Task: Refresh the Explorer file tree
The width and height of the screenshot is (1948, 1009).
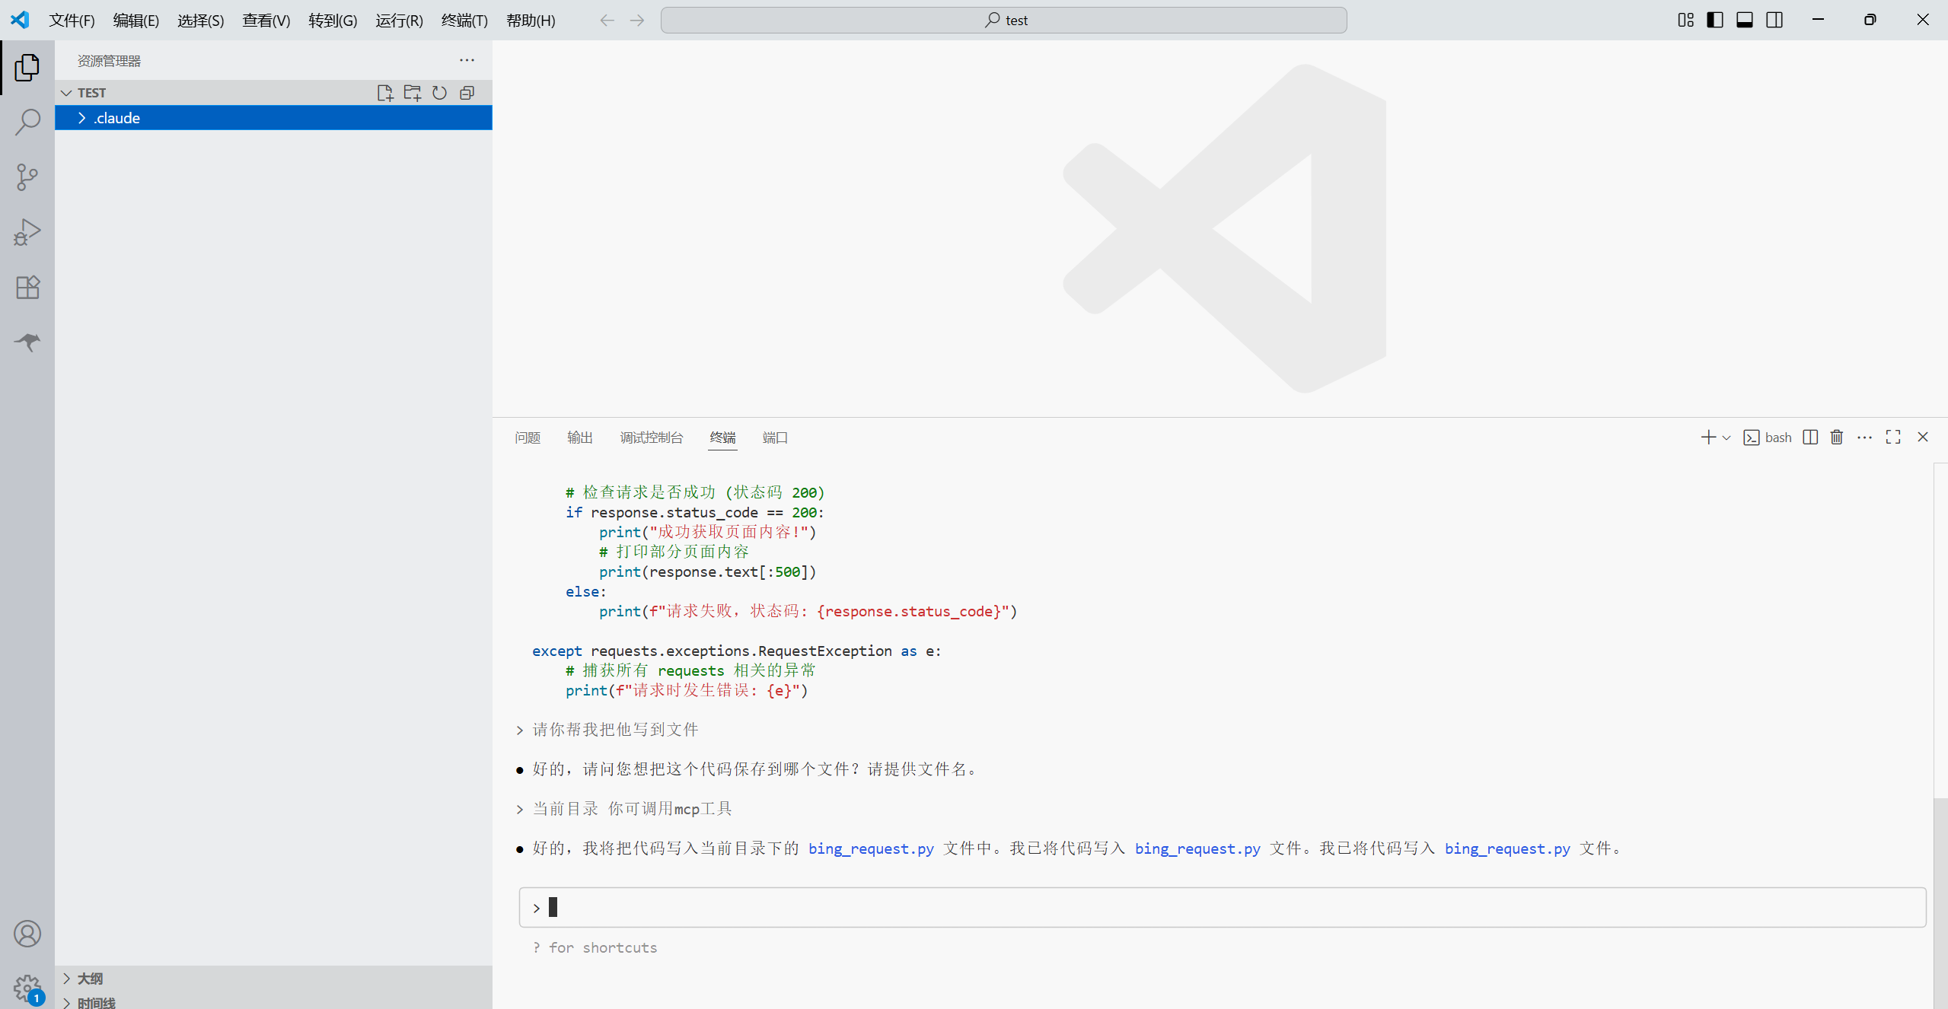Action: point(439,93)
